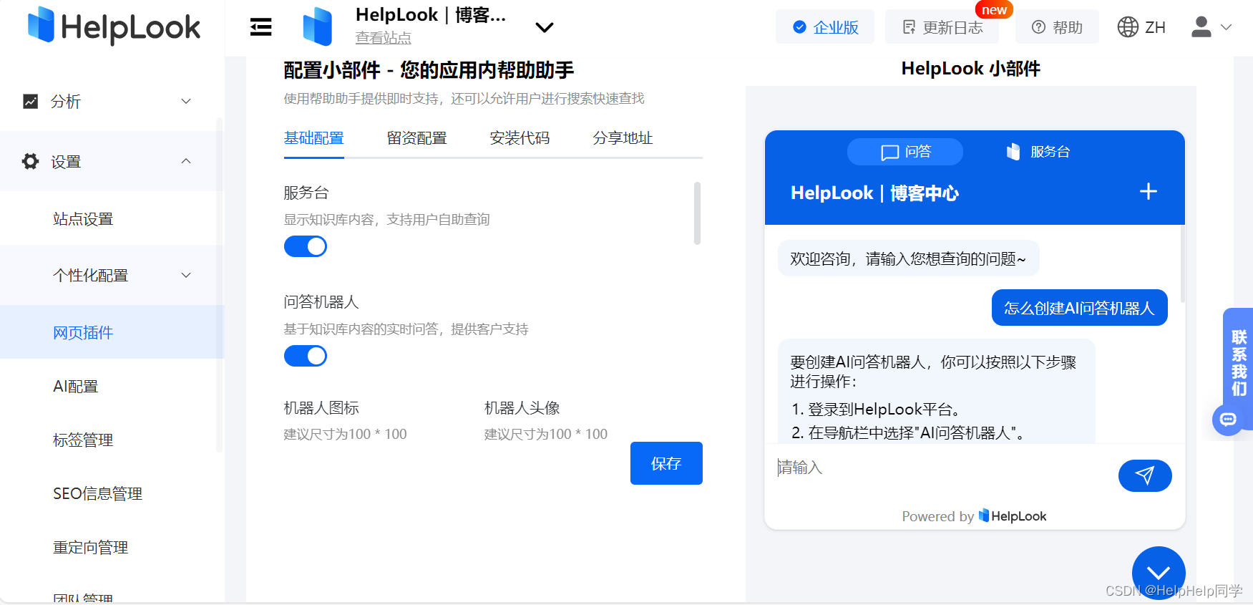
Task: Click the question mark icon in 帮助
Action: coord(1038,27)
